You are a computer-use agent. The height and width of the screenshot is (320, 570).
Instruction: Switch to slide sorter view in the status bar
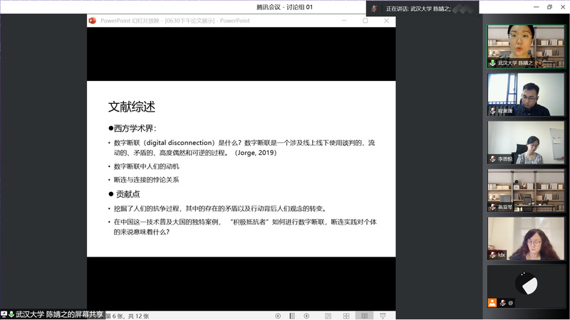tap(345, 315)
